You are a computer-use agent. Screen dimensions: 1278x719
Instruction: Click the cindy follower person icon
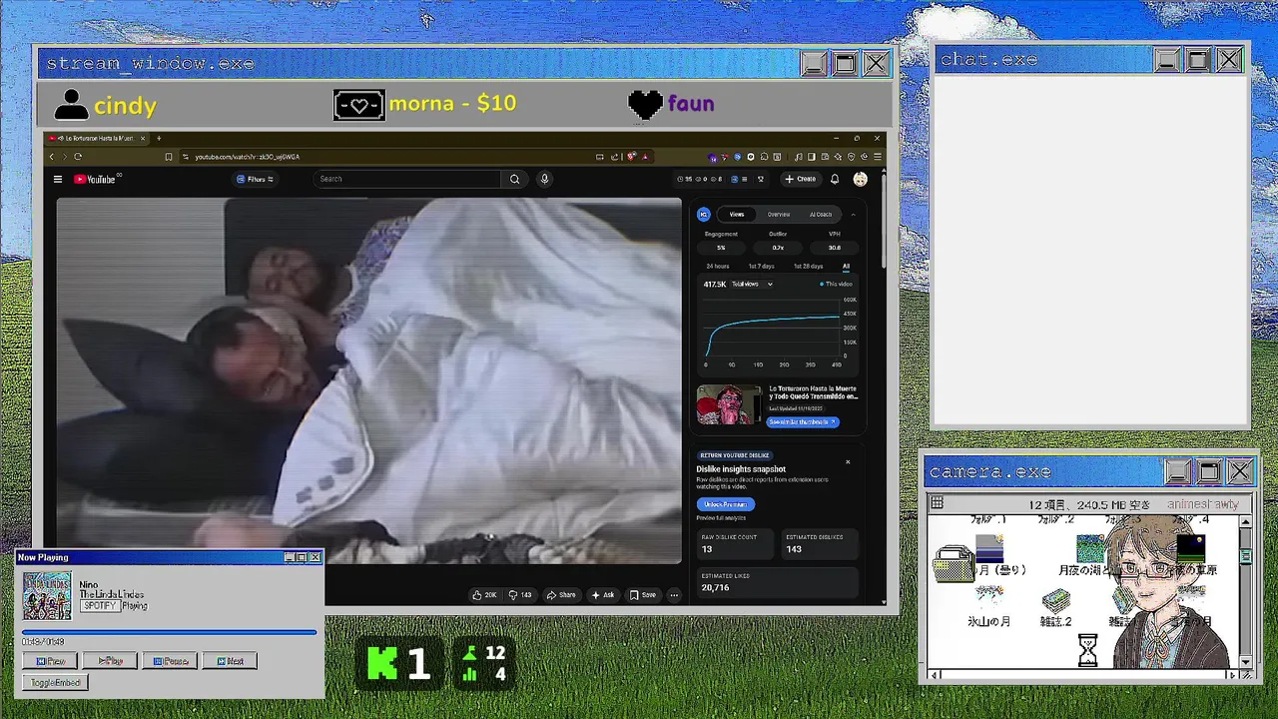coord(71,104)
